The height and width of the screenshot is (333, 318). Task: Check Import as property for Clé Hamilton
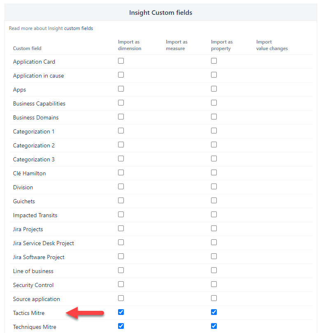click(214, 172)
